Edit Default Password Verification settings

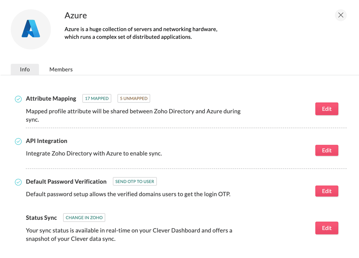point(327,191)
